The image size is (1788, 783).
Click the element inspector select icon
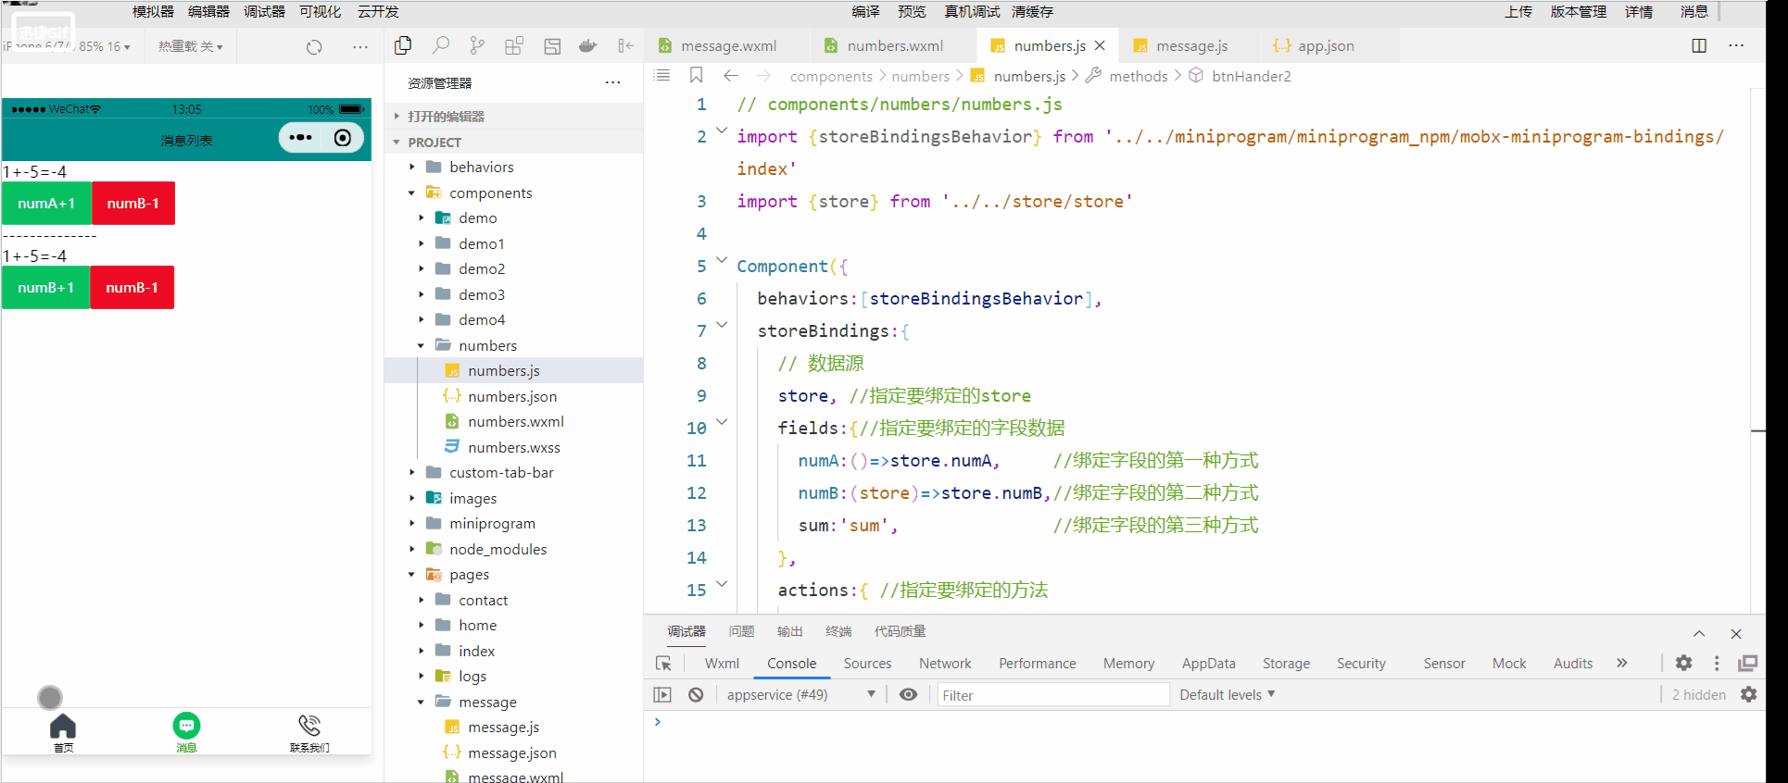coord(663,663)
